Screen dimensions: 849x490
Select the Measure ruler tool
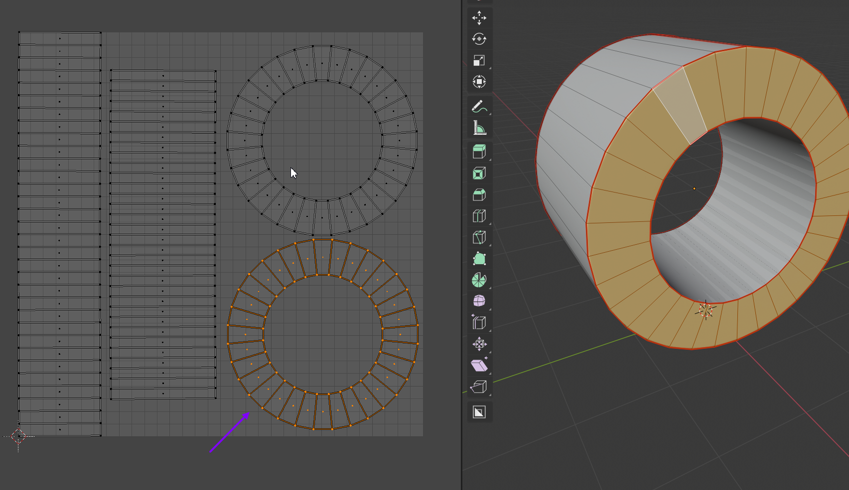(x=479, y=128)
